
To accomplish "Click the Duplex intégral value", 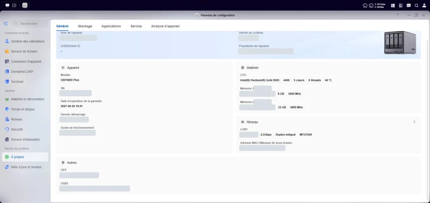I will [286, 135].
